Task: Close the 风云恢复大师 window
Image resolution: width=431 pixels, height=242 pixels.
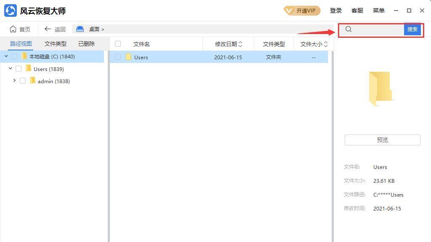Action: [x=422, y=11]
